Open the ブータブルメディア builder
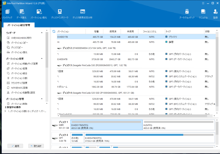Viewport: 220px width, 154px height. pyautogui.click(x=187, y=14)
